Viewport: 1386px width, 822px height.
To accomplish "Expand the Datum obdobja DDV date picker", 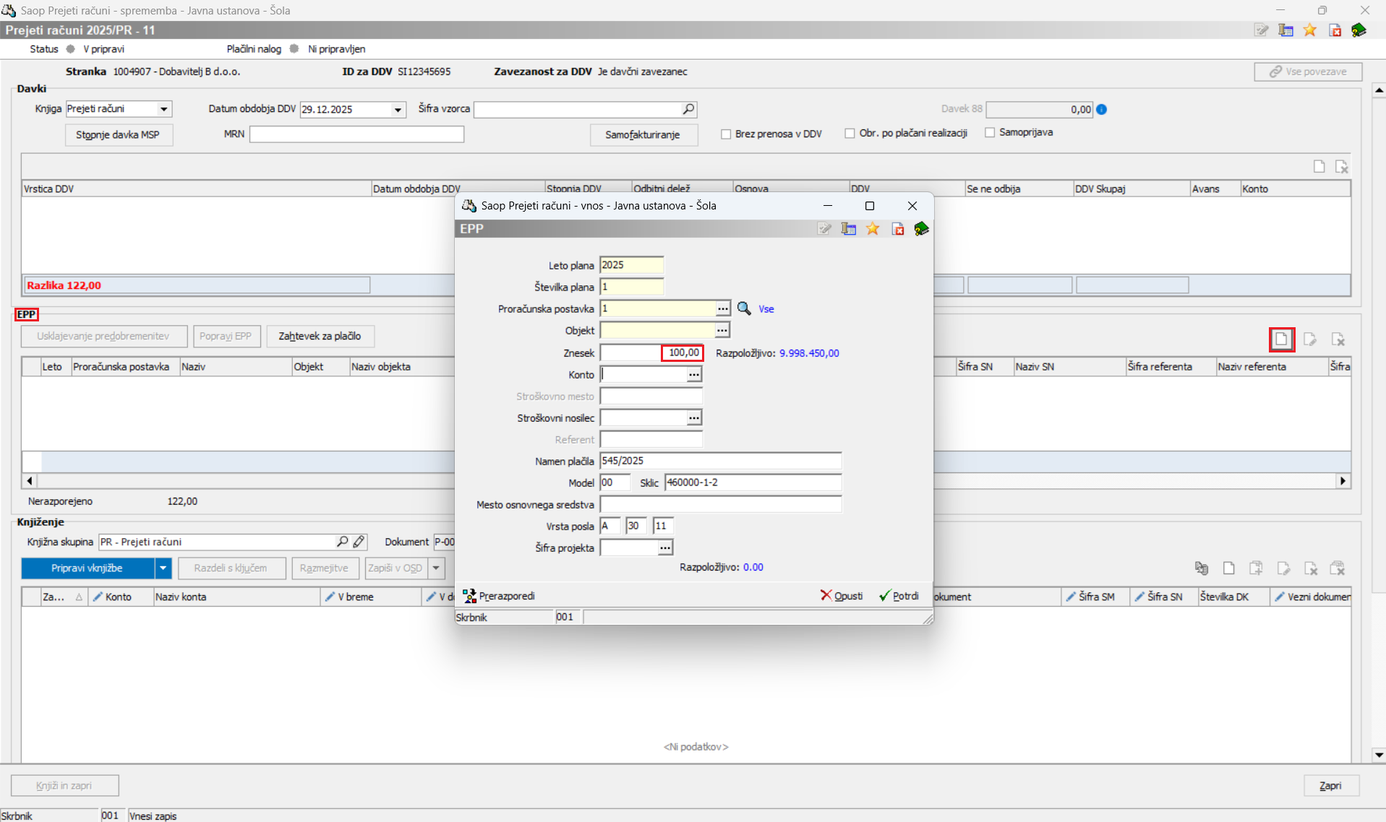I will (398, 110).
